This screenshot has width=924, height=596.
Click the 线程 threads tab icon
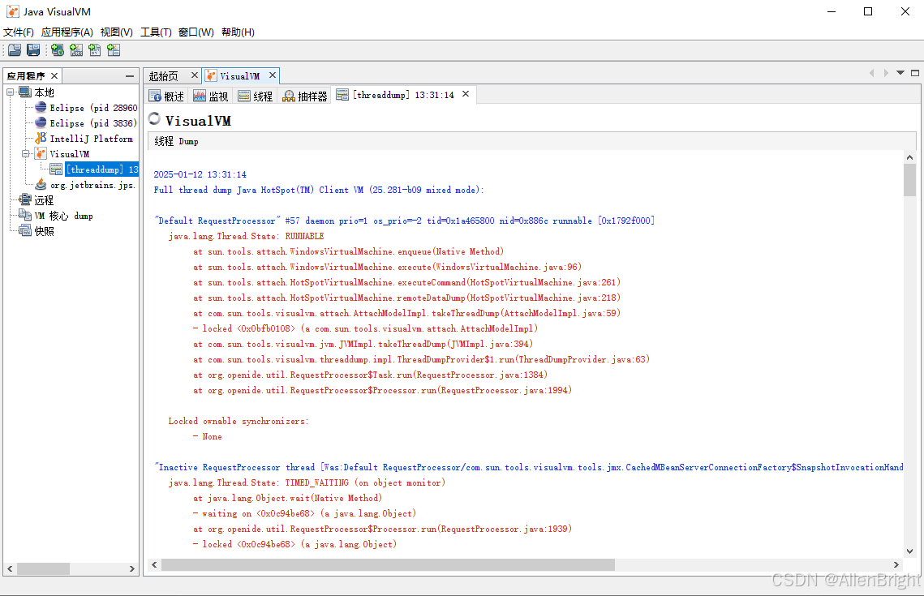click(x=244, y=96)
